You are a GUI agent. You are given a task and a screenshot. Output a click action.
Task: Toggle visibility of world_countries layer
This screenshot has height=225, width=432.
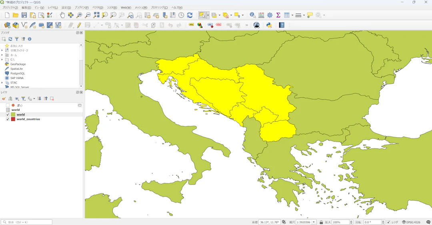(x=8, y=119)
